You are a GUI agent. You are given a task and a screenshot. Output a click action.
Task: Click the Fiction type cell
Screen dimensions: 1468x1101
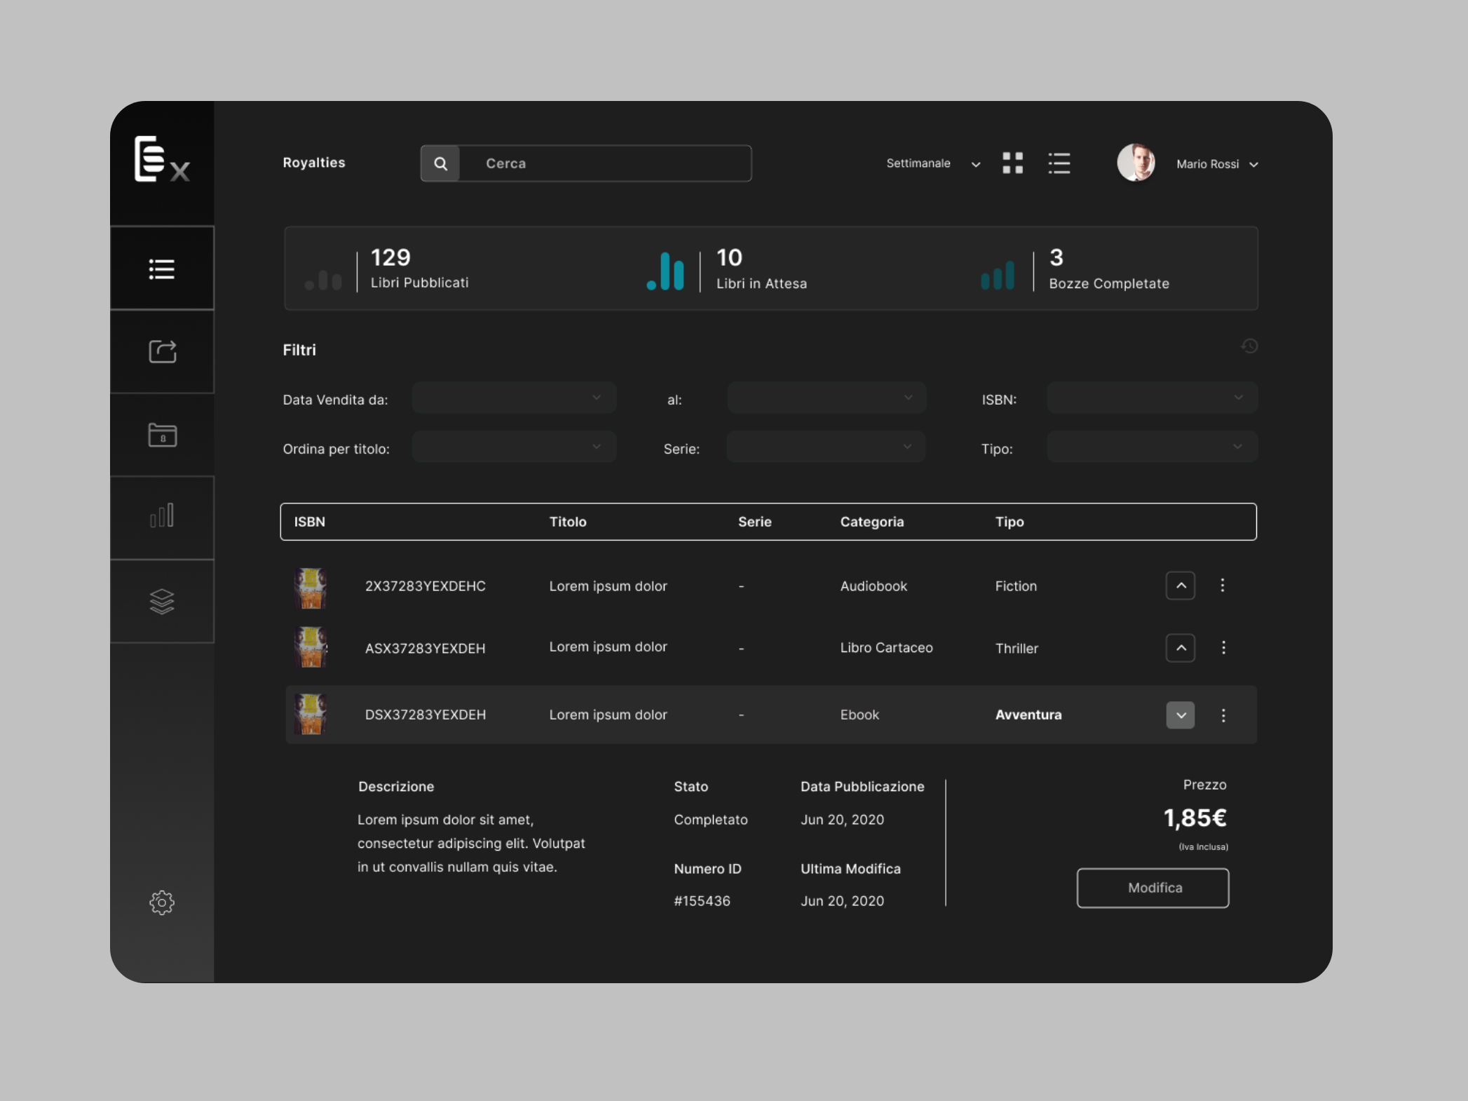point(1016,586)
